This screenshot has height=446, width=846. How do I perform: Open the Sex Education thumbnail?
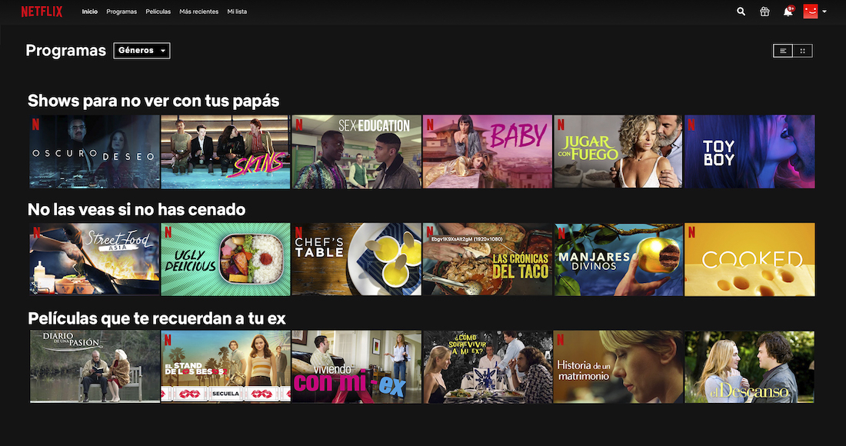point(356,151)
